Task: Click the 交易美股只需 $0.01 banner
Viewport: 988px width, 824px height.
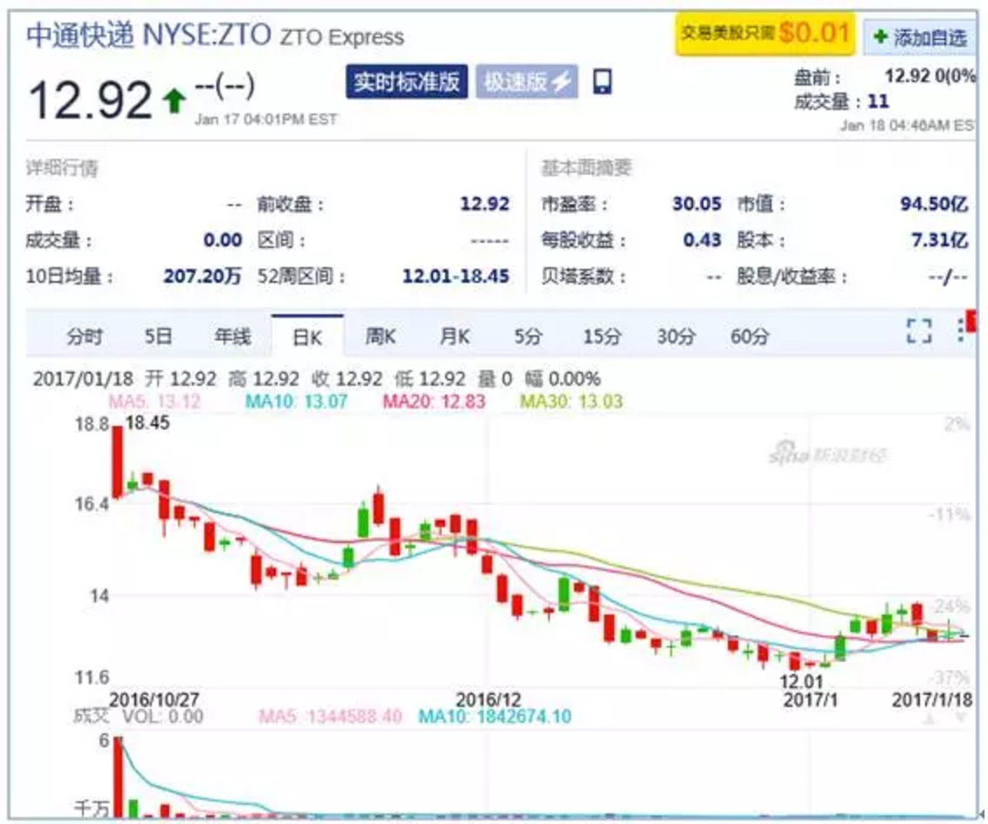Action: coord(765,33)
